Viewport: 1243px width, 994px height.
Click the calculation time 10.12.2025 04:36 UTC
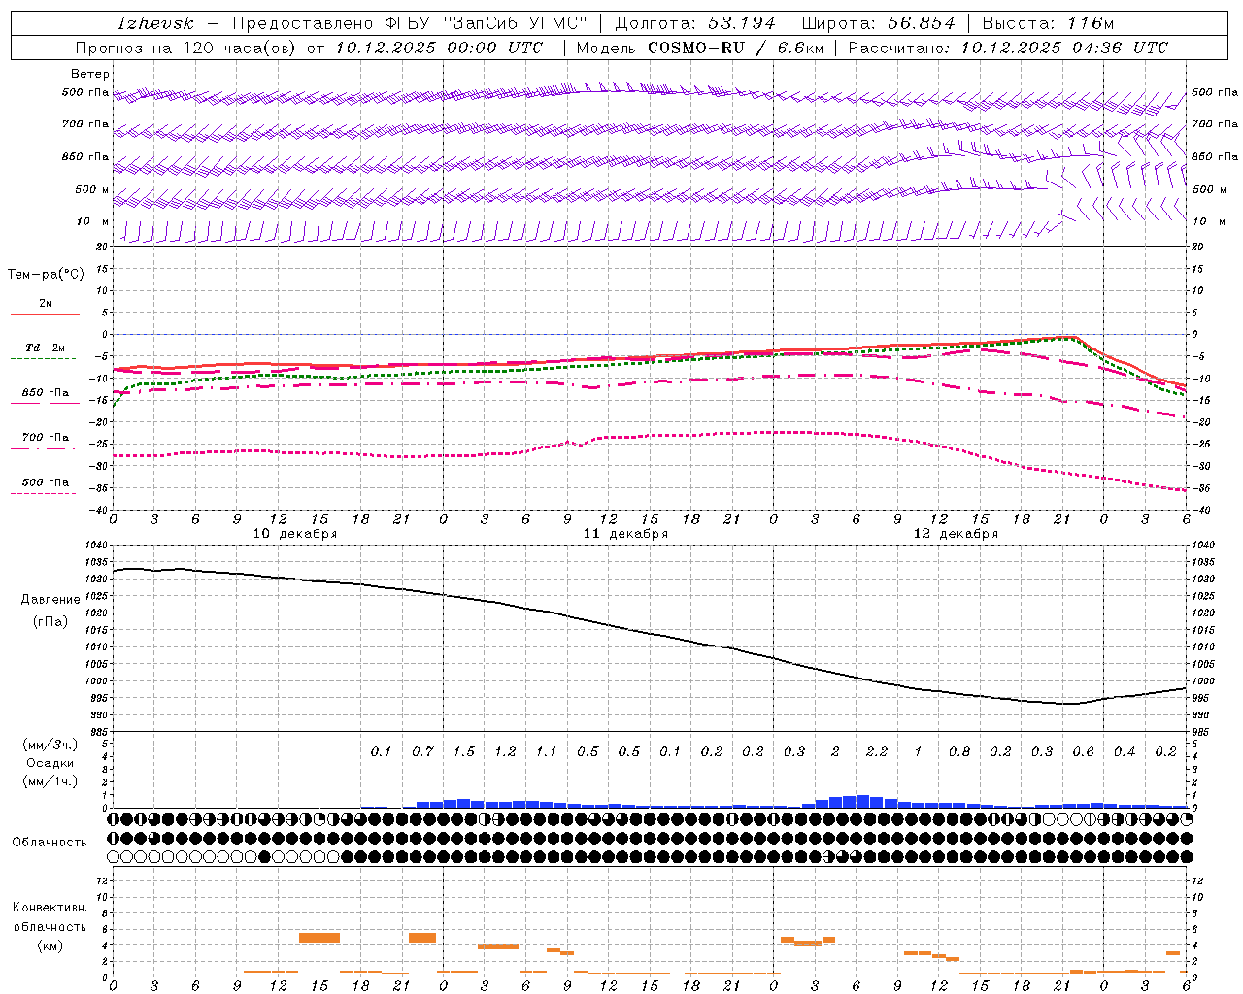tap(1064, 48)
